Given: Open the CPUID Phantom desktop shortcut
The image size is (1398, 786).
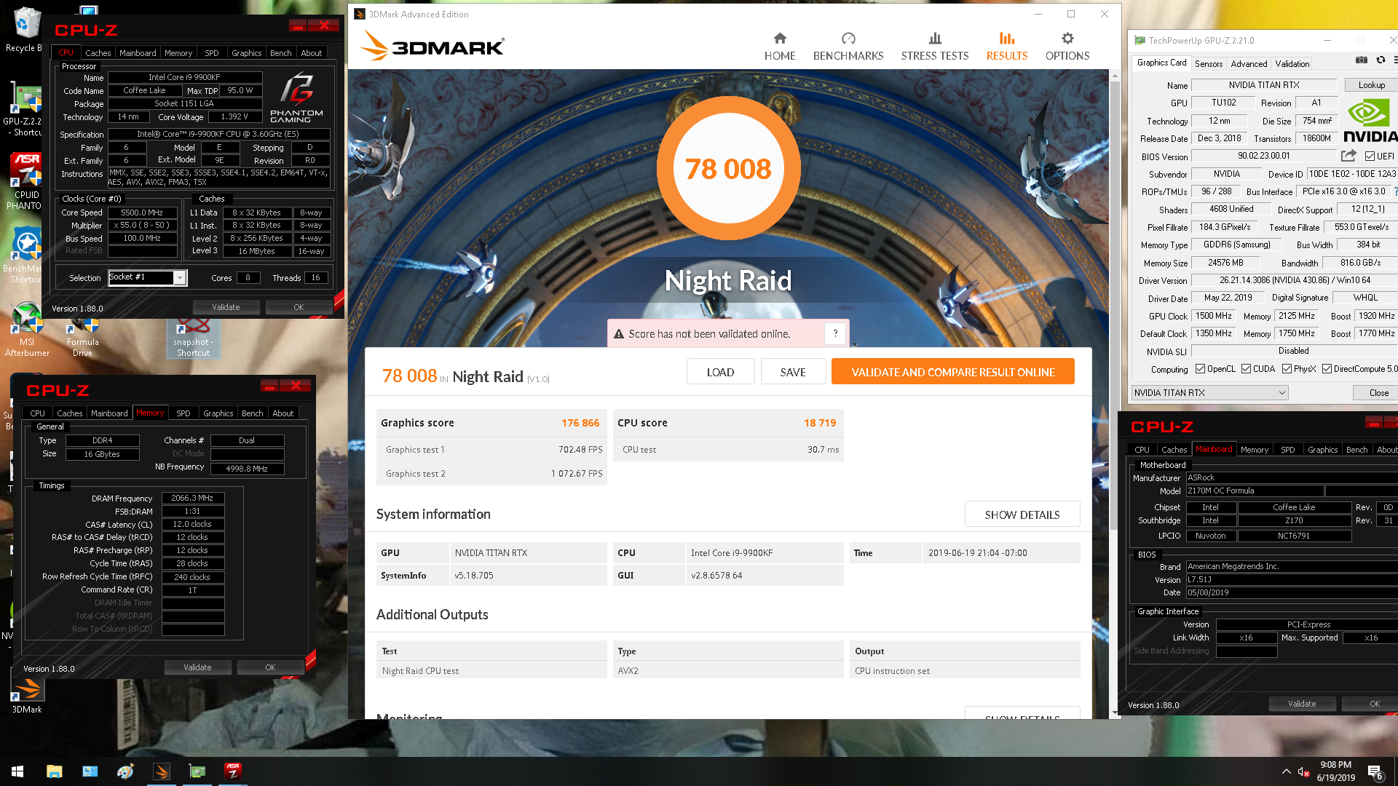Looking at the screenshot, I should 25,182.
